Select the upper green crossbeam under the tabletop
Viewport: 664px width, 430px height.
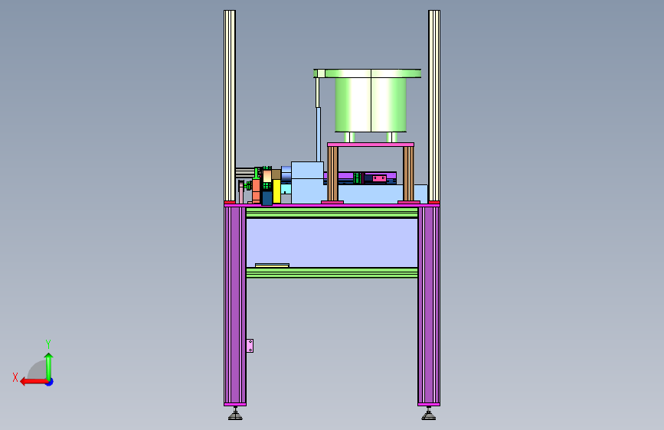pos(332,213)
